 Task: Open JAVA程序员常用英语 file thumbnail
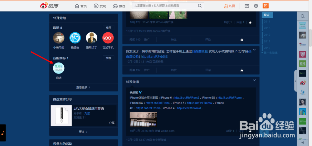[61, 115]
